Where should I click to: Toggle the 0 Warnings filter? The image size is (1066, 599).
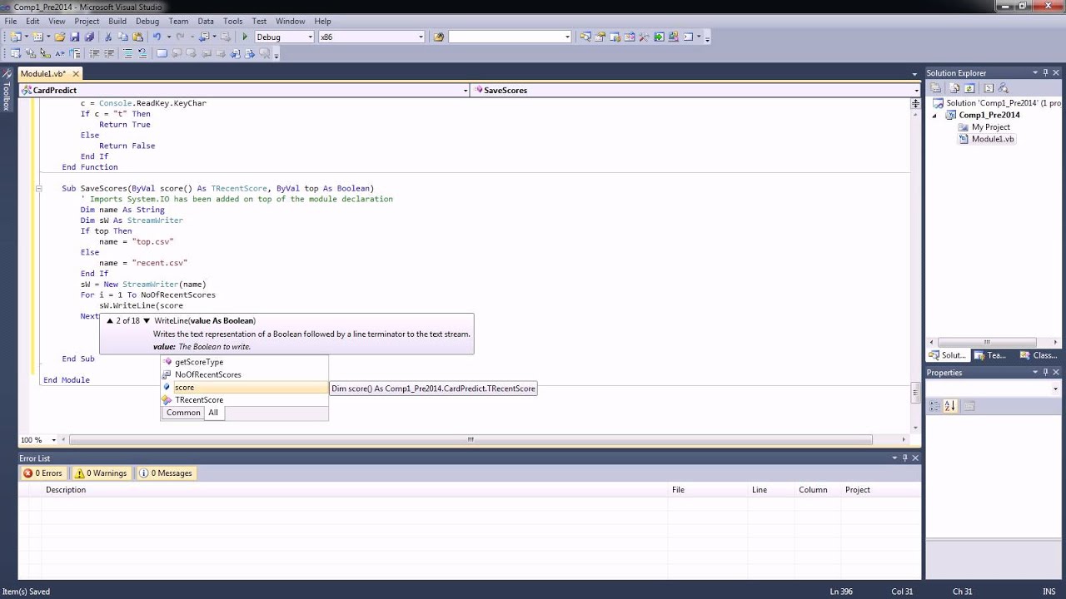[101, 473]
